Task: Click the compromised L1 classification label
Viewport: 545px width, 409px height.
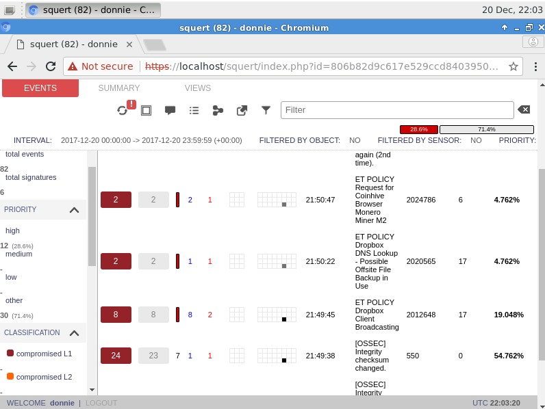Action: (x=44, y=354)
